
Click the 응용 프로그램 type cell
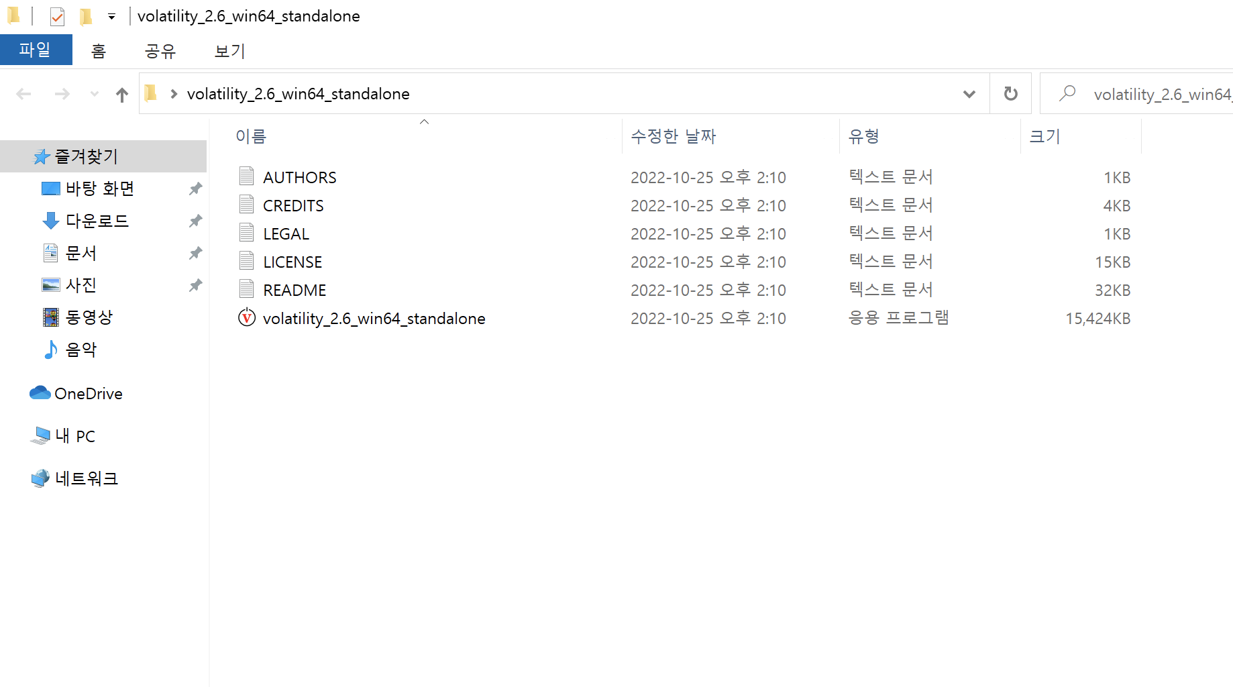(x=899, y=317)
